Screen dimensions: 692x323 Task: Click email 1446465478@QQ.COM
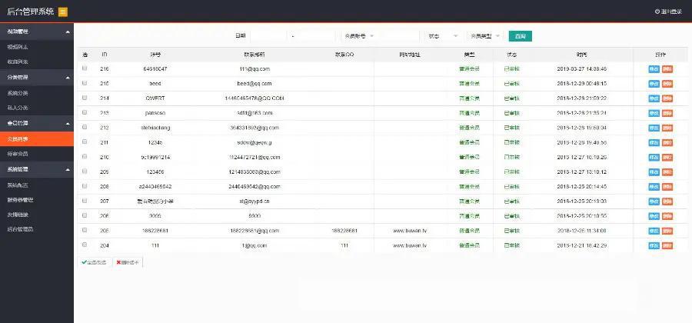[x=255, y=98]
